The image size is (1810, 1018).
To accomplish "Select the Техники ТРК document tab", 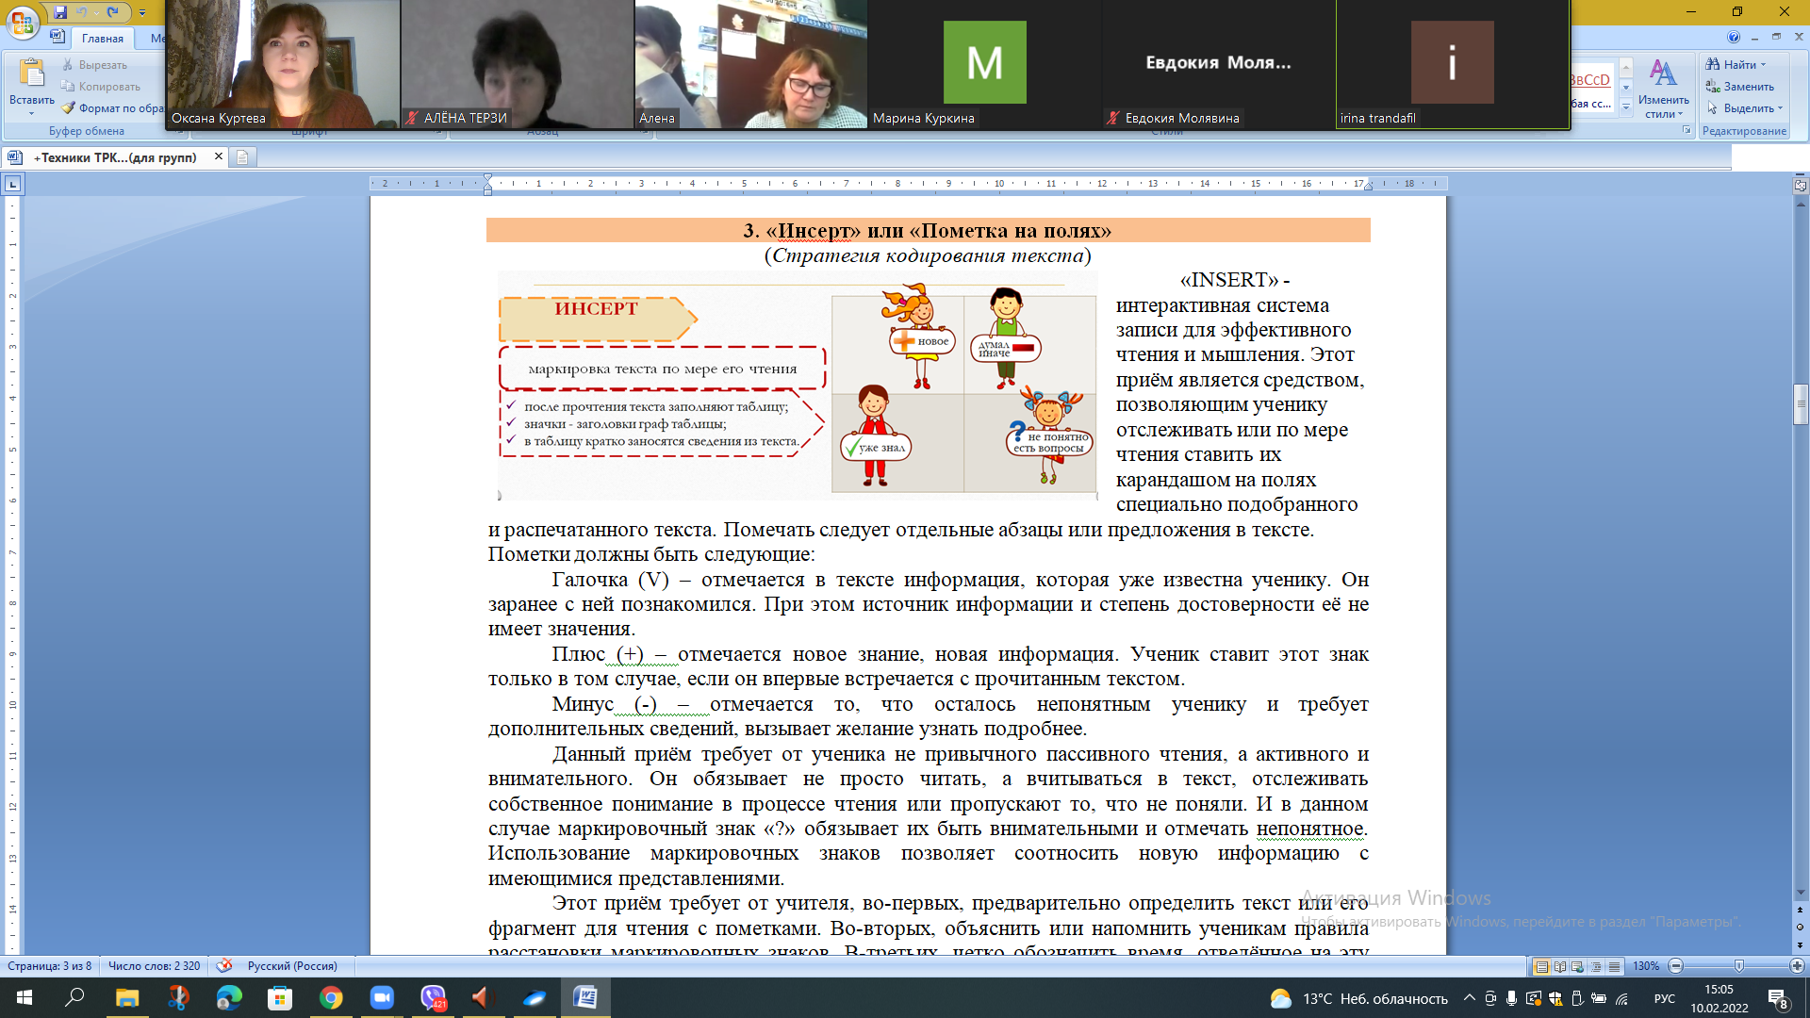I will [x=115, y=157].
